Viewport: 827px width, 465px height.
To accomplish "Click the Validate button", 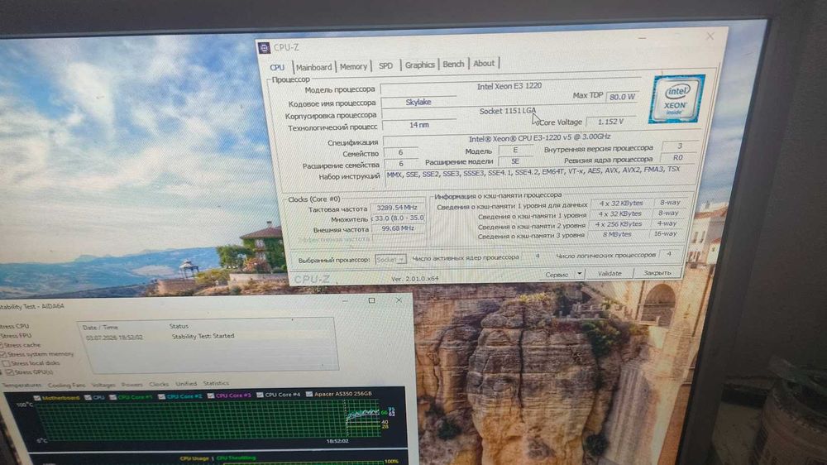I will click(x=609, y=273).
